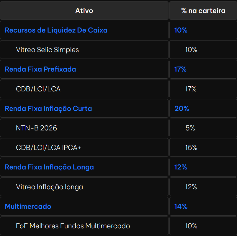Click the blue 10% Liquidez allocation cell
The image size is (237, 236).
[x=203, y=30]
